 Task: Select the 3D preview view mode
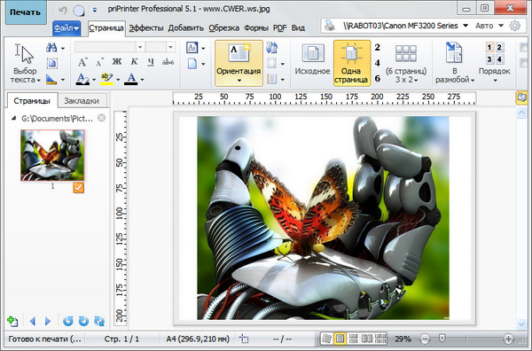(326, 339)
